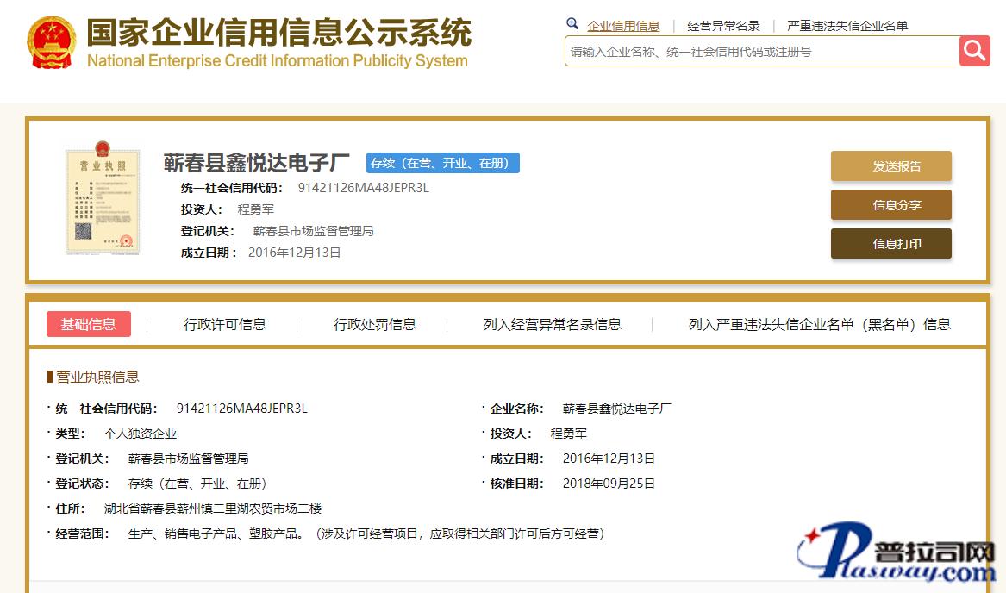Open the 行政处罚信息 tab
The image size is (1006, 593).
374,324
